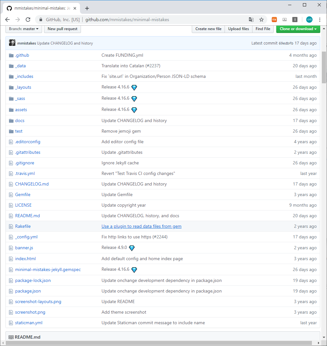The height and width of the screenshot is (346, 327).
Task: Open banner.js file
Action: pyautogui.click(x=24, y=248)
